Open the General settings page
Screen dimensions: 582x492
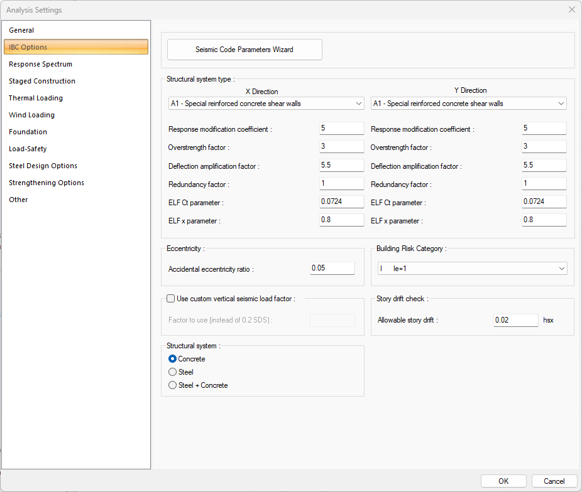coord(21,29)
